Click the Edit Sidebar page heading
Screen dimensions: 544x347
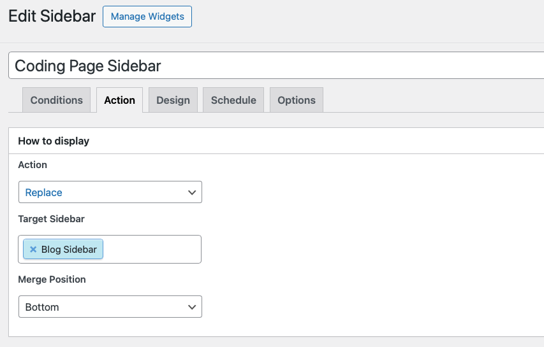click(52, 16)
